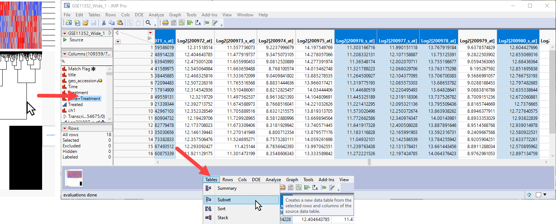Click the Open file folder icon
Screen dimensions: 556x224
pyautogui.click(x=85, y=23)
